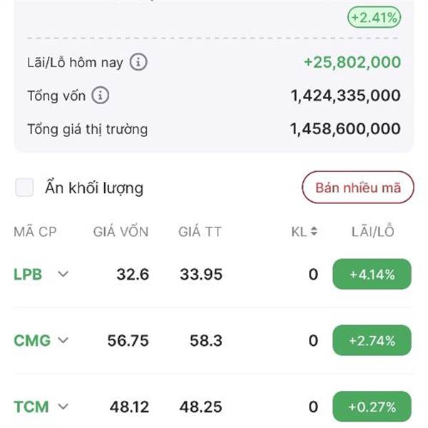Tick the Ẩn khối lượng checkbox
This screenshot has width=428, height=428.
(x=24, y=187)
